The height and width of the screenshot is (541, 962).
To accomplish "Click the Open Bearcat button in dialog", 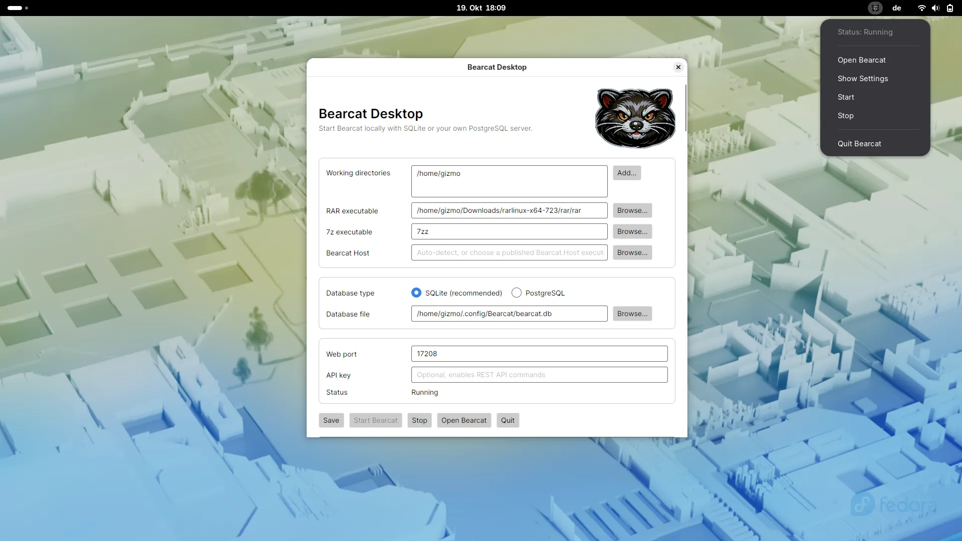I will click(x=464, y=420).
